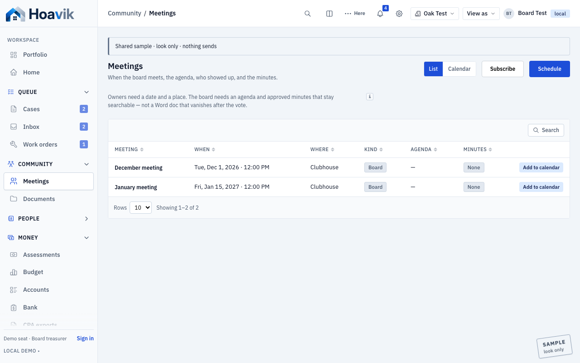Click the Inbox count badge
This screenshot has height=363, width=580.
84,127
